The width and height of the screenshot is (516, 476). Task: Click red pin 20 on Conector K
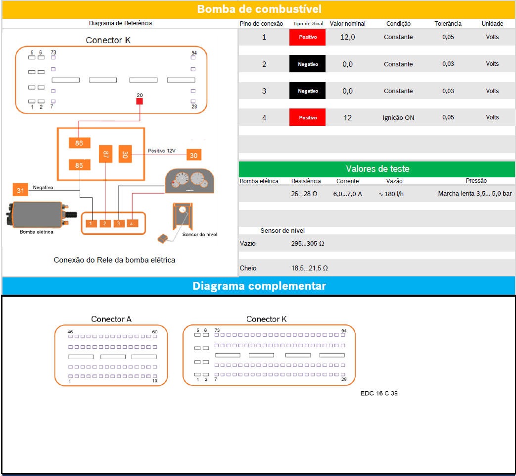coord(140,101)
